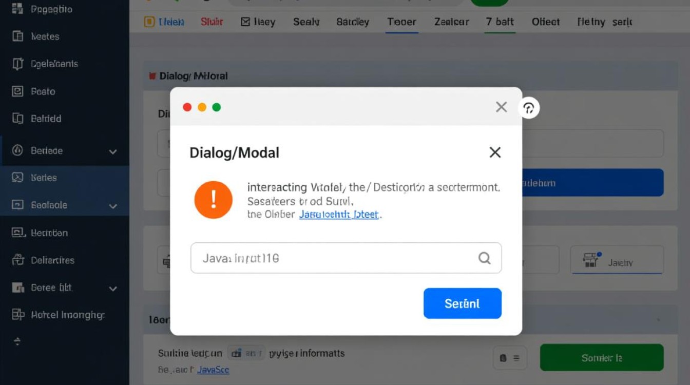Screen dimensions: 690x385
Task: Click the blue Serinl button
Action: tap(462, 303)
